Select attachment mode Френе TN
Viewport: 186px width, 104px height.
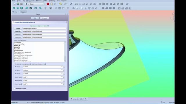[17, 47]
